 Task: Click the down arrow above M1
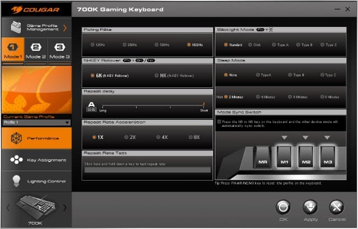[x=284, y=137]
